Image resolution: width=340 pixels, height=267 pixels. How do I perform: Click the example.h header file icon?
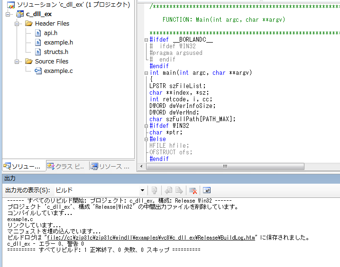coord(38,43)
